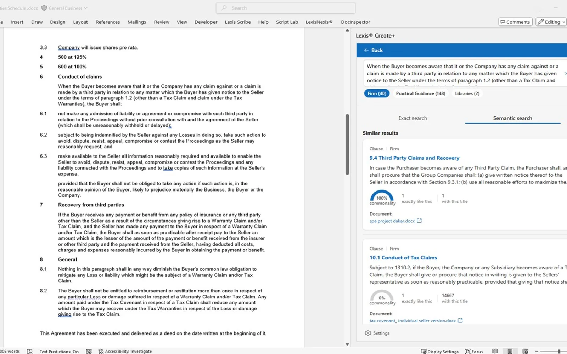This screenshot has height=354, width=567.
Task: Click the Search box in the title bar
Action: point(286,8)
